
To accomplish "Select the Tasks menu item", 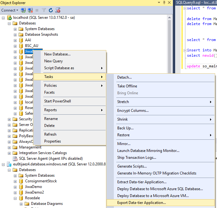I will click(70, 77).
